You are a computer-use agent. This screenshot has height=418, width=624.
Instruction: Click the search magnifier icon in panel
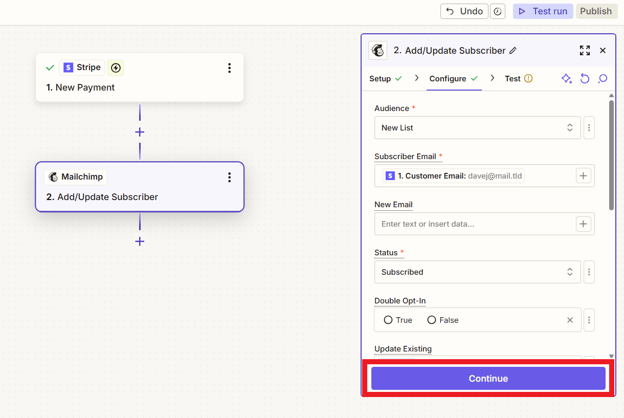(603, 79)
